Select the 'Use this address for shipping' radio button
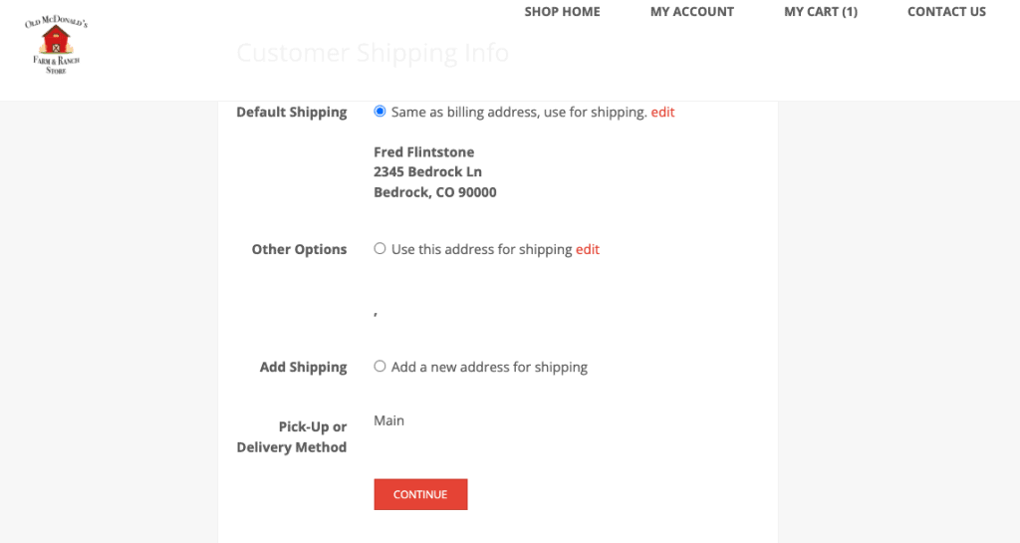The image size is (1020, 543). coord(380,248)
